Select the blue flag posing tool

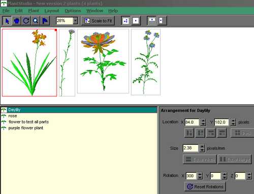coord(45,21)
